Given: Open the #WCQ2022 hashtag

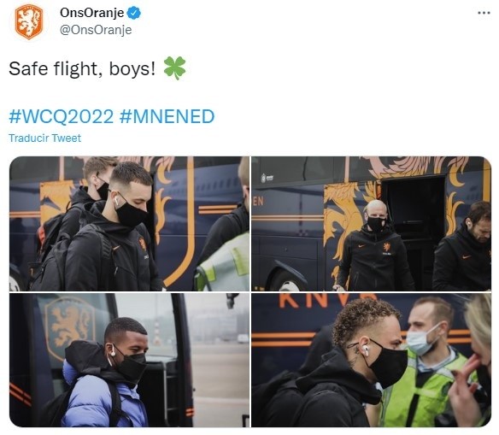Looking at the screenshot, I should (x=62, y=116).
